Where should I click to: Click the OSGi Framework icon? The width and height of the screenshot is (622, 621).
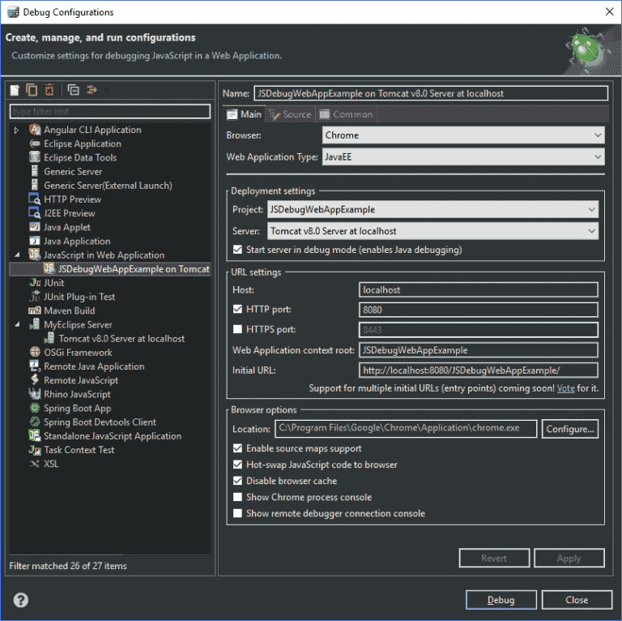[x=35, y=352]
